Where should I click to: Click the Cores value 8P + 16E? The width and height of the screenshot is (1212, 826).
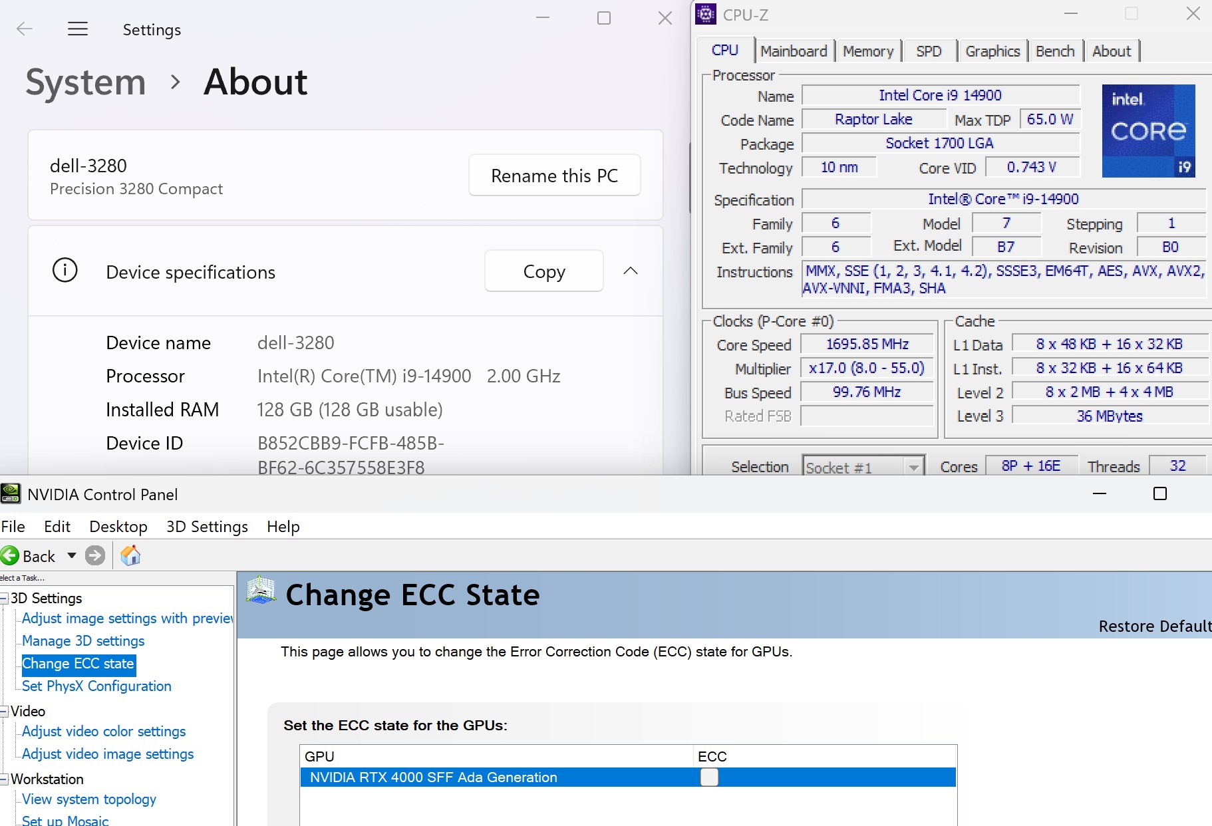click(x=1031, y=466)
